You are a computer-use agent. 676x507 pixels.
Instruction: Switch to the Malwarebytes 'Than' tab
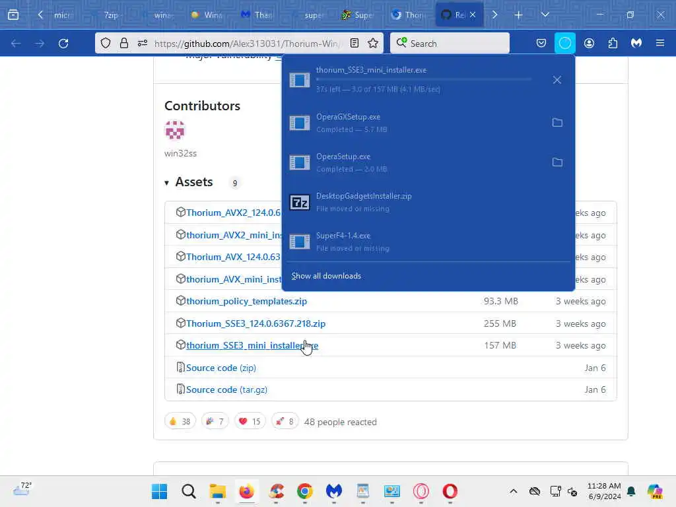(257, 15)
